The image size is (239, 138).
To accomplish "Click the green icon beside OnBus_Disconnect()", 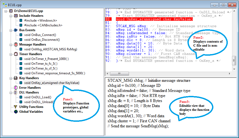I will point(21,40).
